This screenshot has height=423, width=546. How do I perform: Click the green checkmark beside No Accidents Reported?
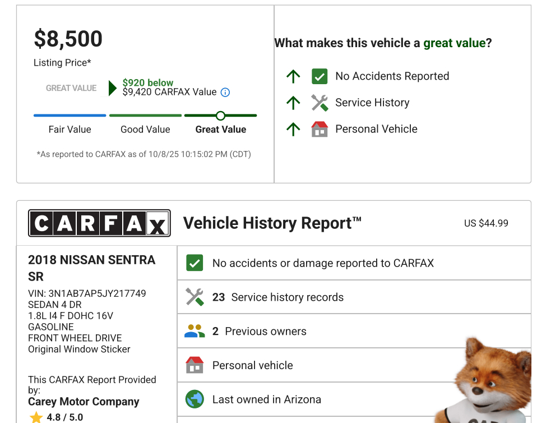coord(320,76)
